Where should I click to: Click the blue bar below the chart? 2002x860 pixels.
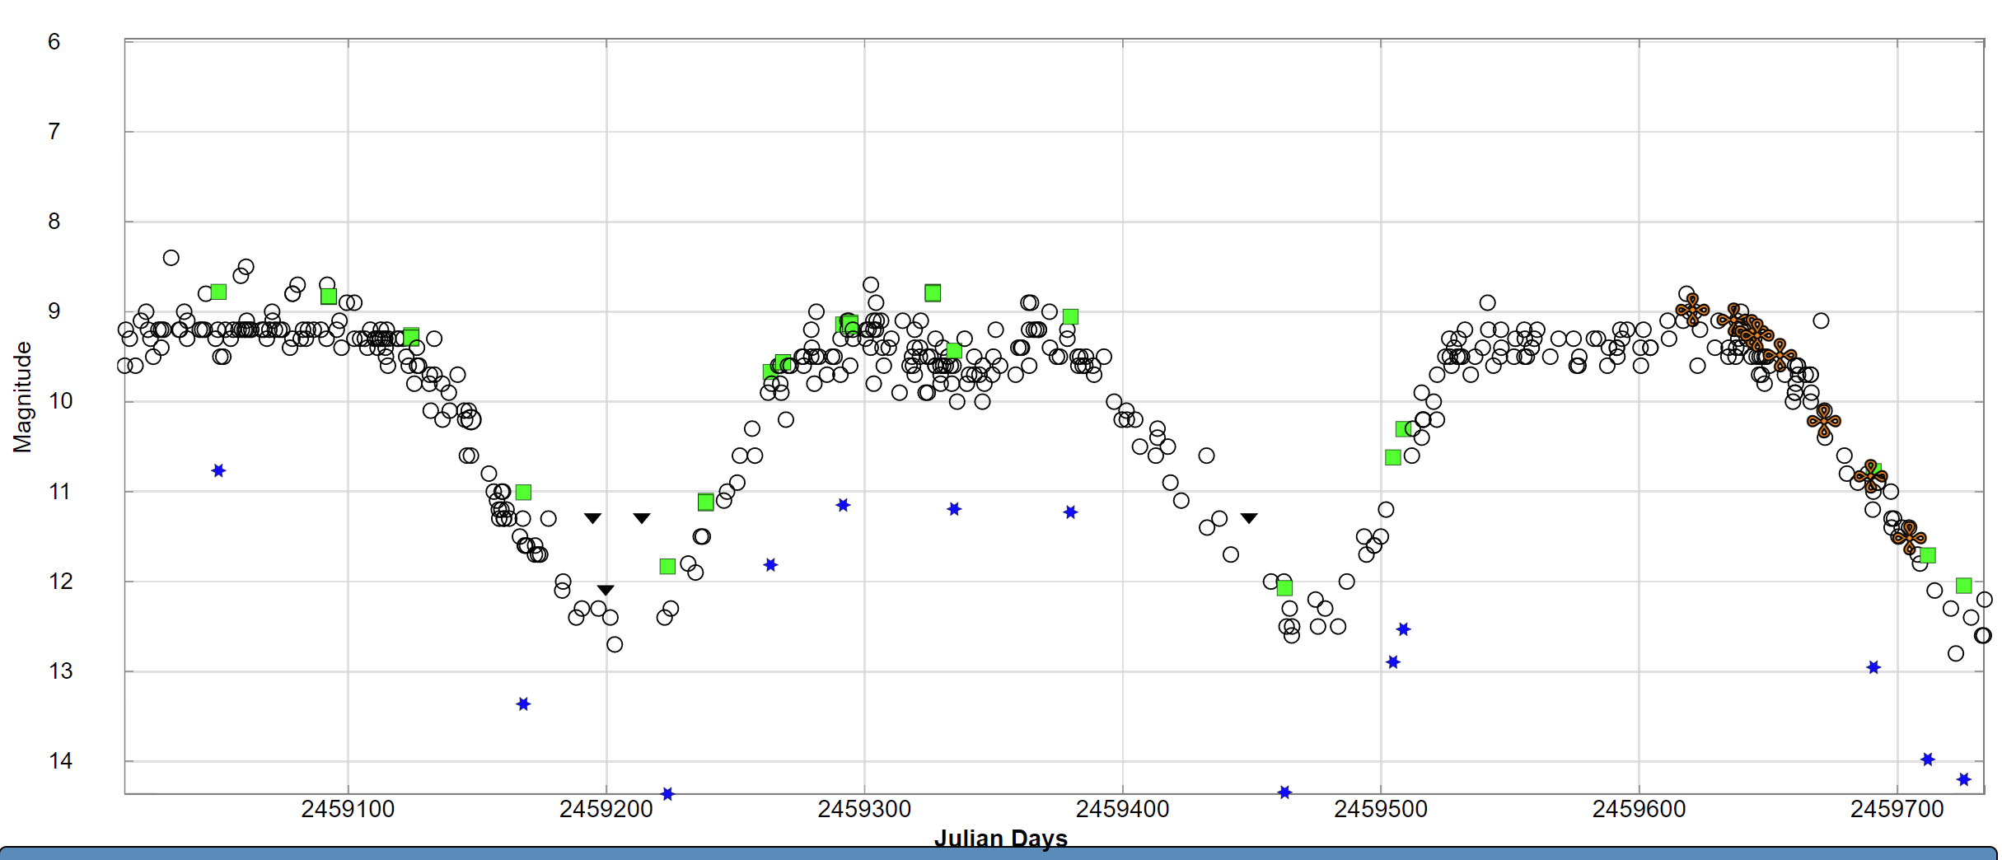[x=1000, y=853]
